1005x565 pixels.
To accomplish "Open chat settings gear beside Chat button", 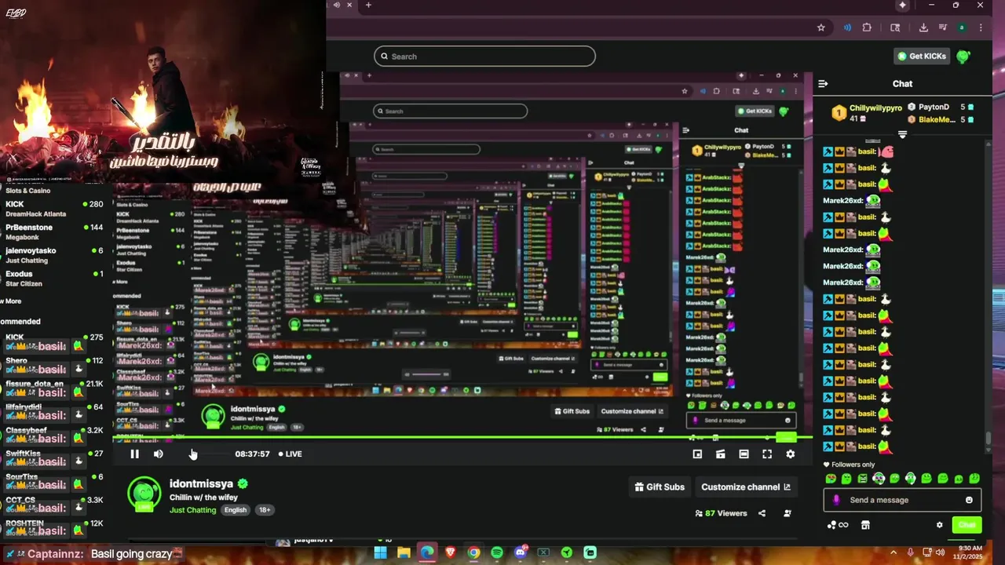I will point(939,525).
